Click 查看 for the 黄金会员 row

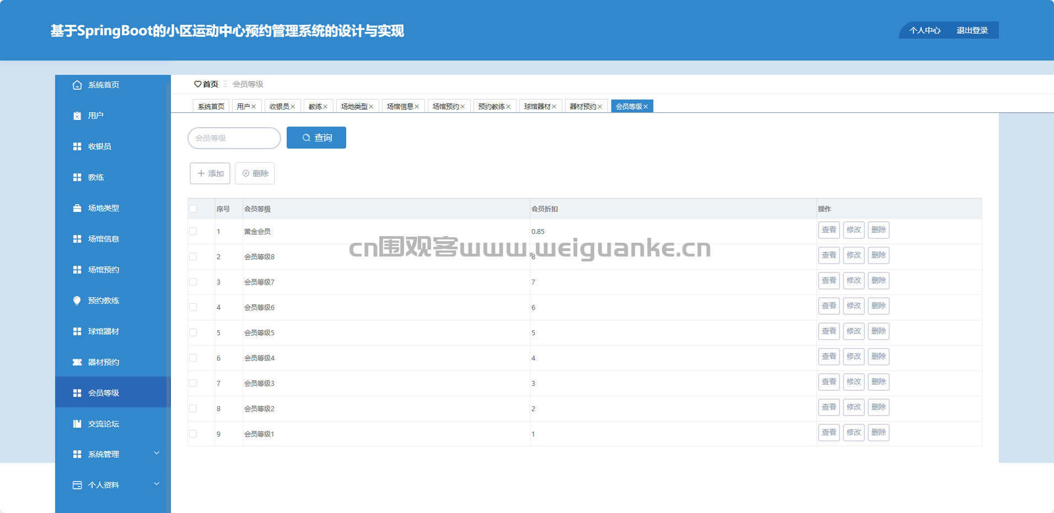829,230
